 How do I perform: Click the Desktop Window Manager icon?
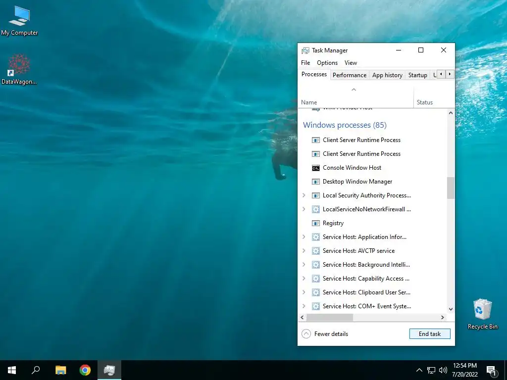click(x=315, y=182)
